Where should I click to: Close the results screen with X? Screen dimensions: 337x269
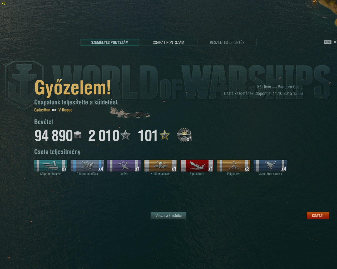335,42
